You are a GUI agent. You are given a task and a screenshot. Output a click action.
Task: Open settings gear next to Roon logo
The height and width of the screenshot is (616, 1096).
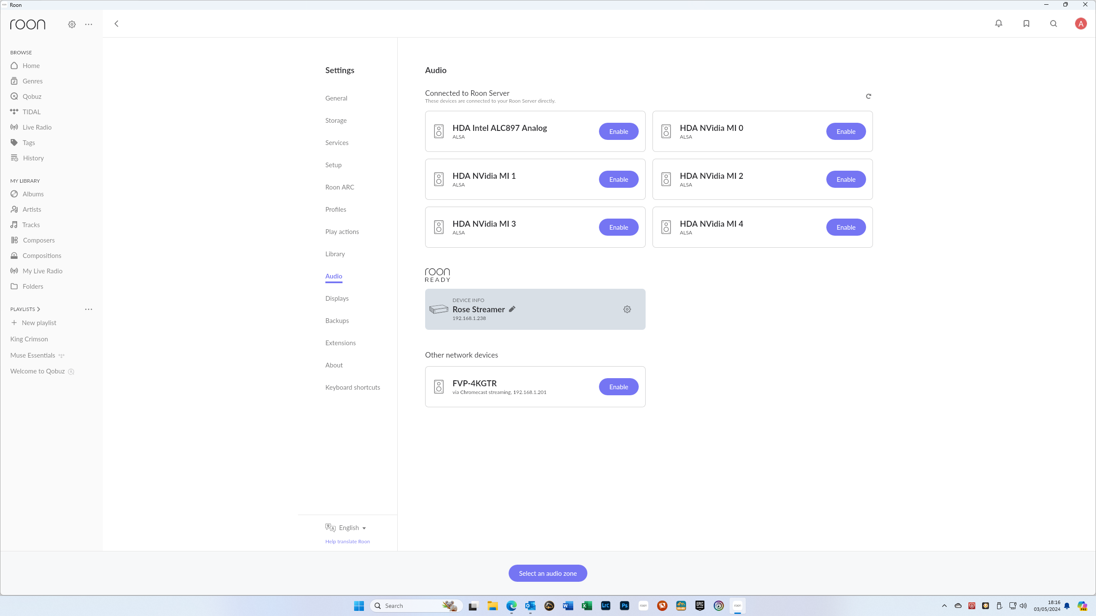pos(72,24)
